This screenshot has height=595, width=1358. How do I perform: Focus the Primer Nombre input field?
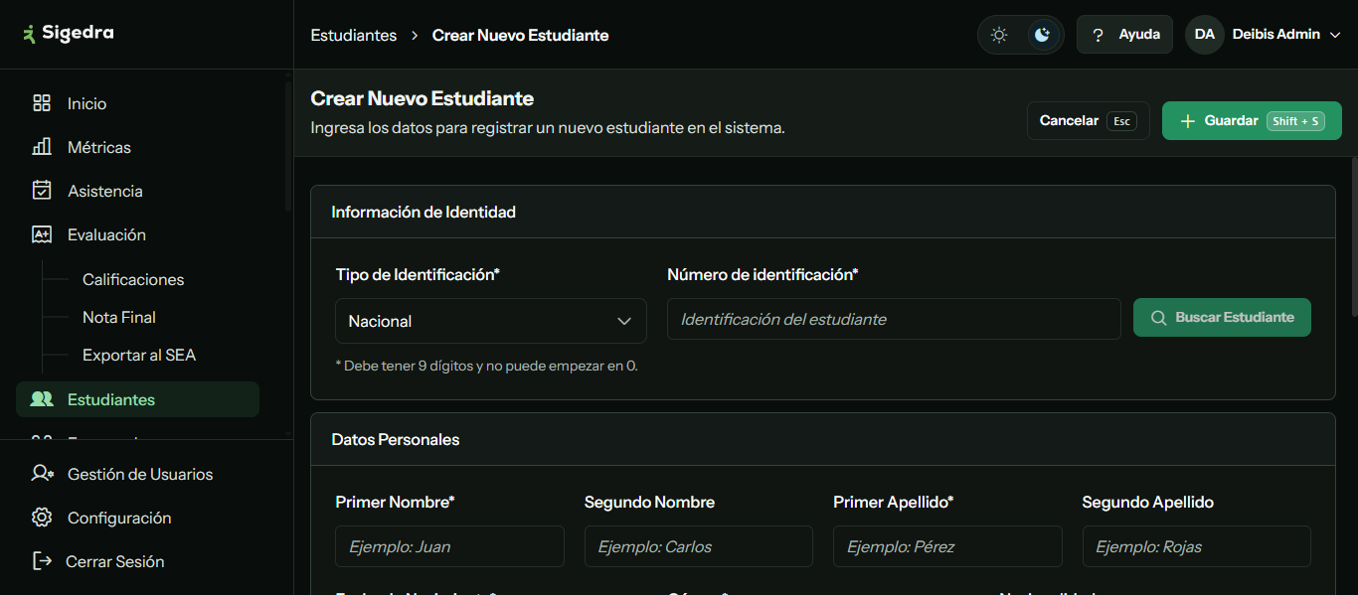pos(449,546)
